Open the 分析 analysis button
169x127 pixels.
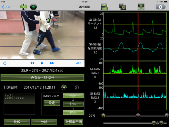(x=44, y=122)
